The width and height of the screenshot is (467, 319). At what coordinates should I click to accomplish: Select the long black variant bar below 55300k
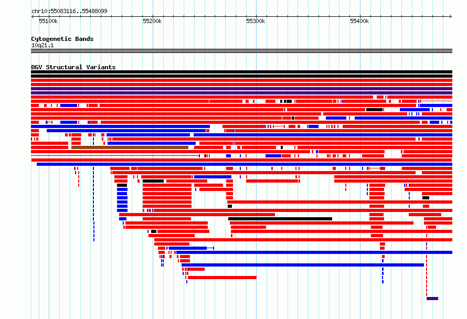280,219
